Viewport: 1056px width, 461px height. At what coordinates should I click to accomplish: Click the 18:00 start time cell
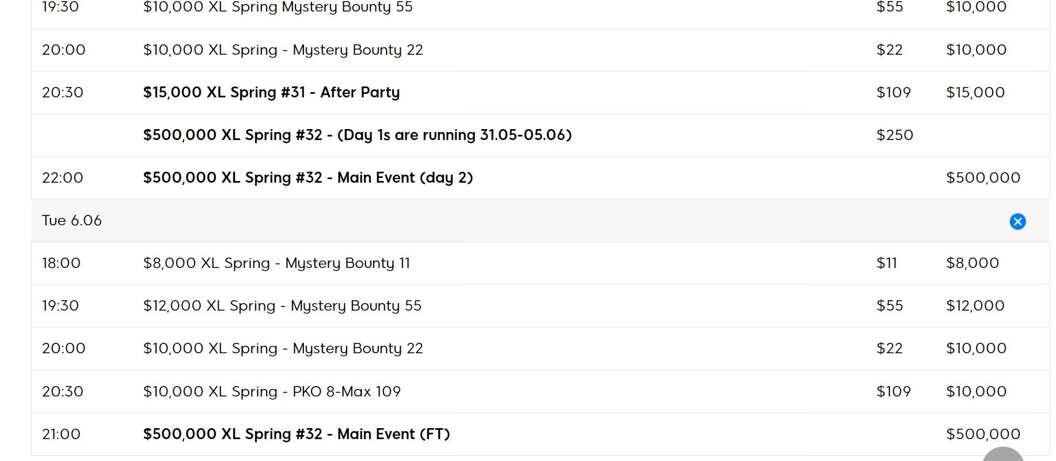point(61,263)
